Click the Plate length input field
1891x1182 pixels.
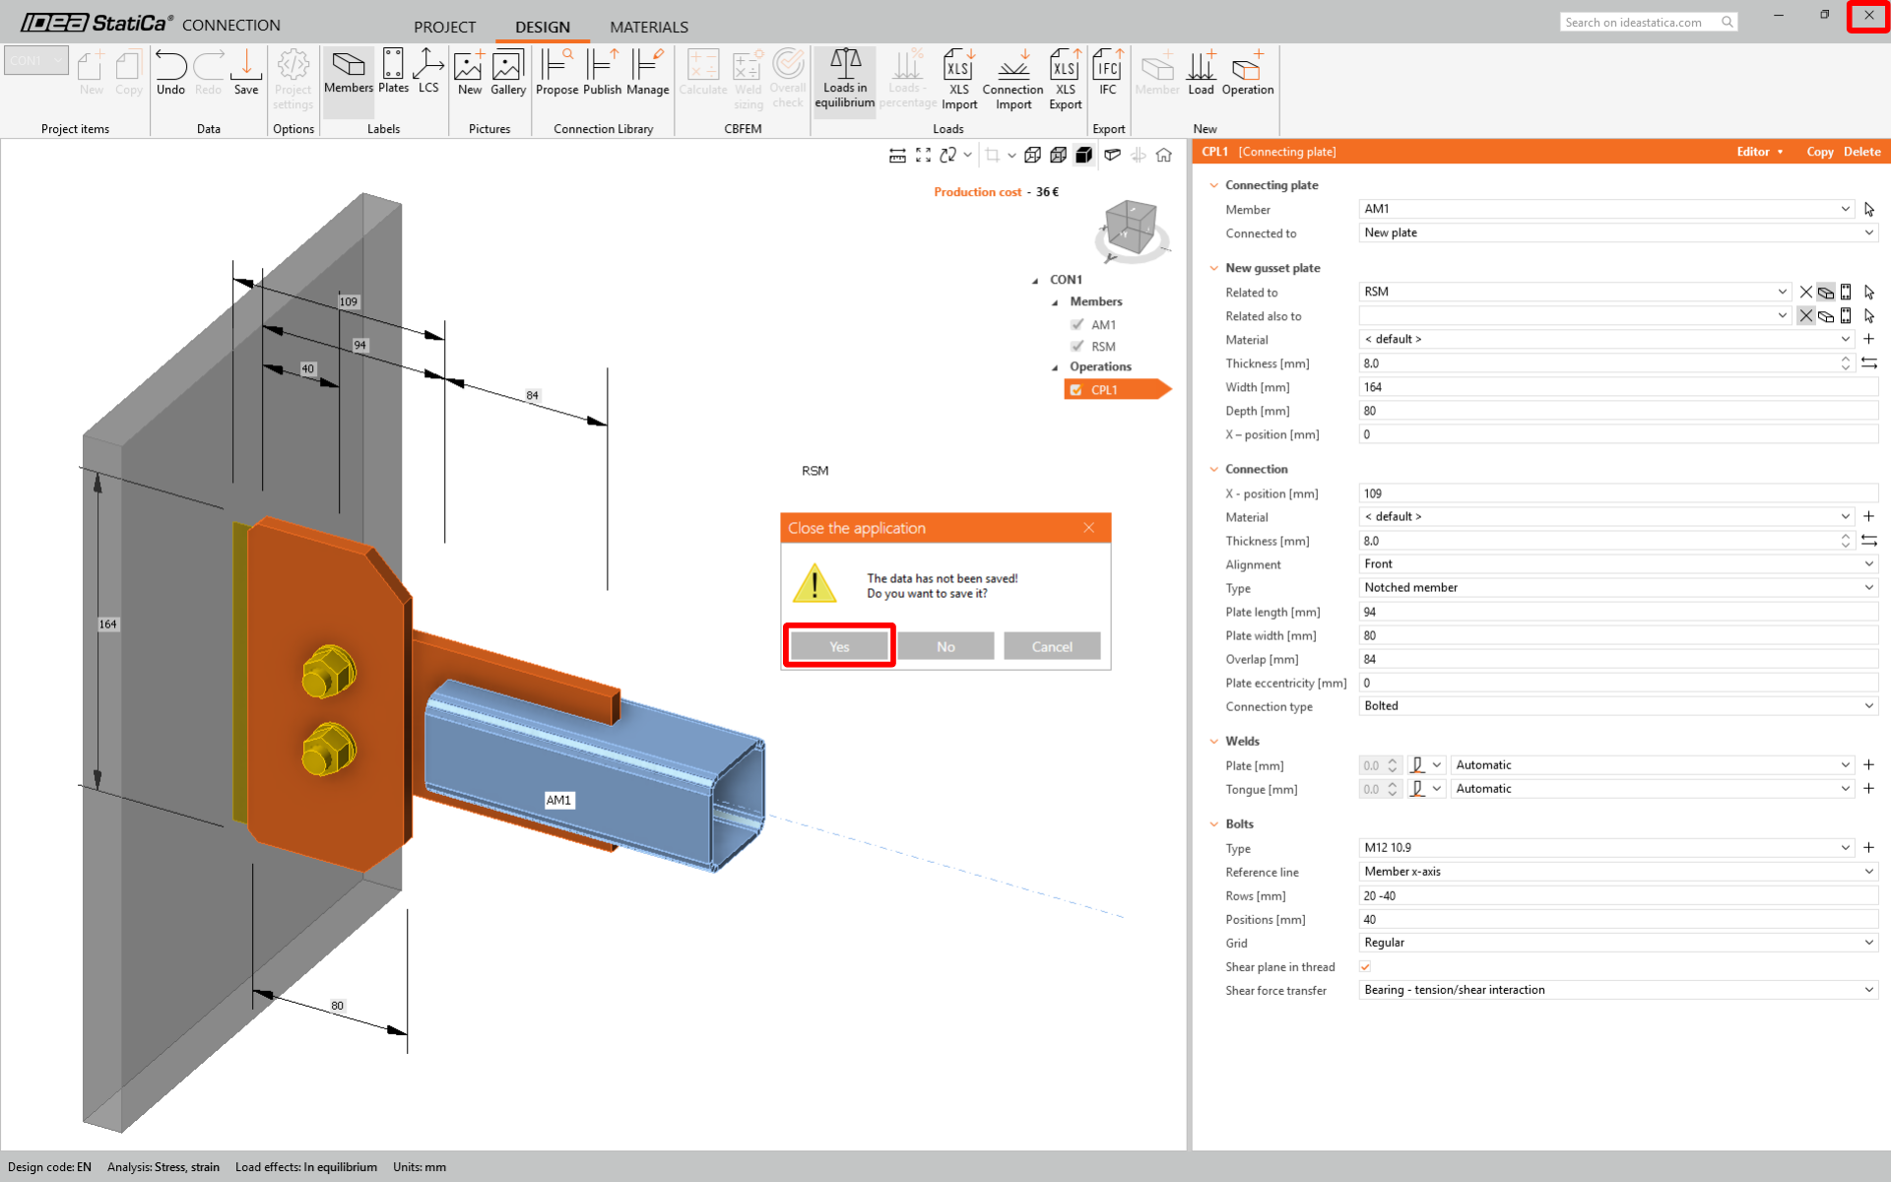[1618, 612]
